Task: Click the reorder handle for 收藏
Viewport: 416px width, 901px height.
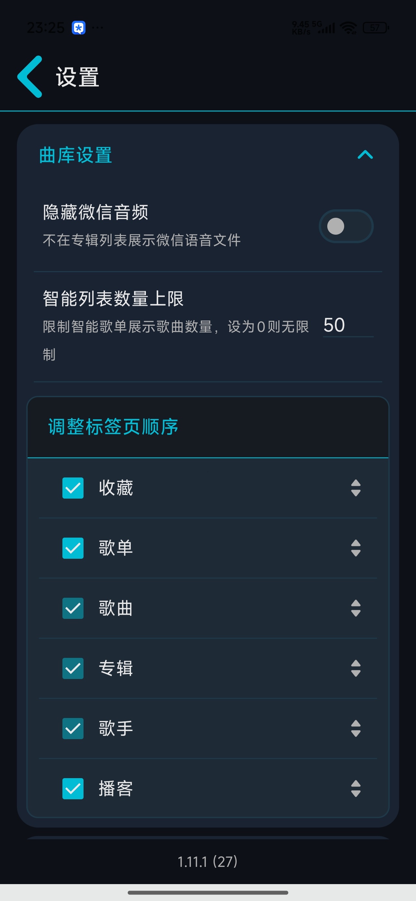Action: click(x=356, y=488)
